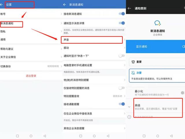185x139 pixels.
Task: Tap back triangle in left screen navbar
Action: (45, 136)
